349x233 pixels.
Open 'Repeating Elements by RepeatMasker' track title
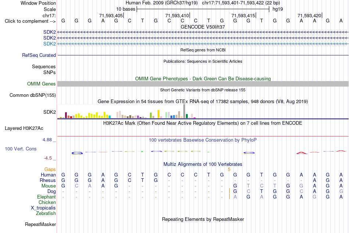[203, 219]
